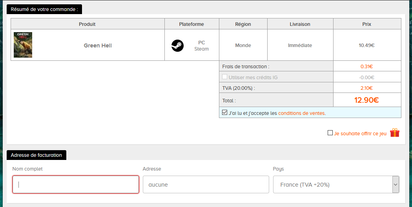Click the Adresse field showing 'aucune'
The height and width of the screenshot is (207, 412).
[x=206, y=185]
